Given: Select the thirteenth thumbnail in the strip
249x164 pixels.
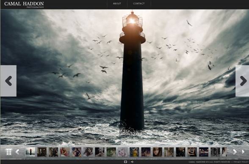Looking at the screenshot, I should point(169,152).
